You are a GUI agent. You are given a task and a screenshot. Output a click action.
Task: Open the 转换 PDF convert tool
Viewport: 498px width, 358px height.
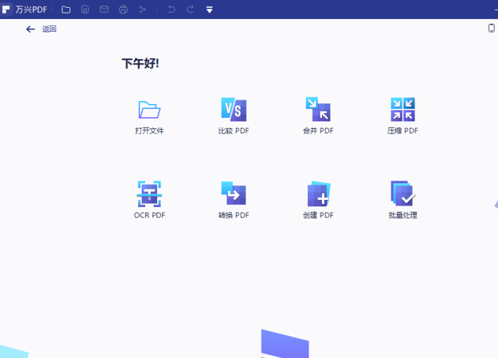point(234,194)
